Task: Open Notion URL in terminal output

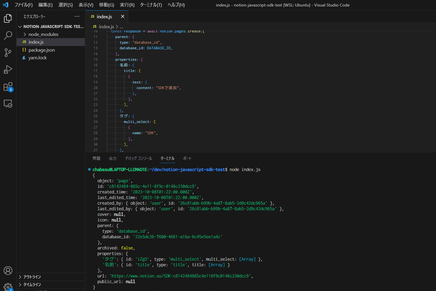Action: tap(181, 276)
